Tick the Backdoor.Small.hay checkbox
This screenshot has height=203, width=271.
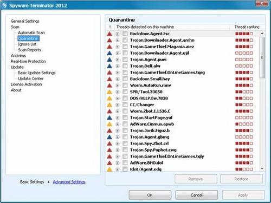[x=125, y=79]
